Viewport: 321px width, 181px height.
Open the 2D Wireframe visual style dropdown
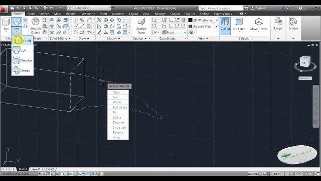coord(203,20)
